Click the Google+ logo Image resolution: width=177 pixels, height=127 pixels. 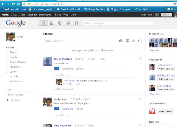17,23
